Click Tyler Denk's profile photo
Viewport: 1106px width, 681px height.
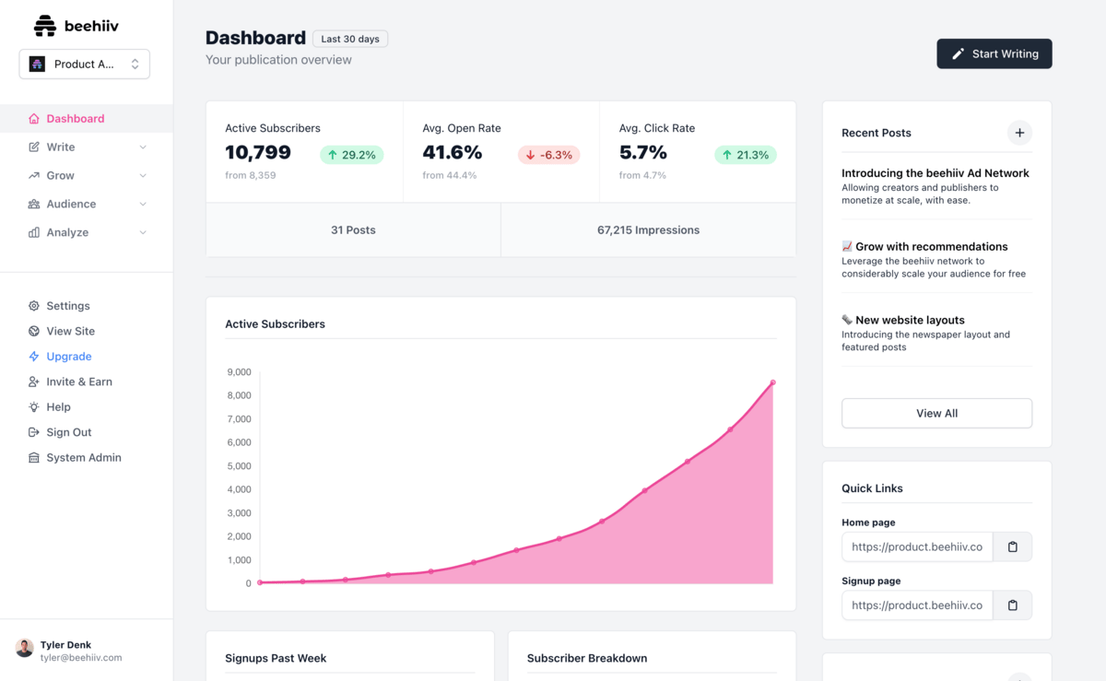[x=25, y=648]
